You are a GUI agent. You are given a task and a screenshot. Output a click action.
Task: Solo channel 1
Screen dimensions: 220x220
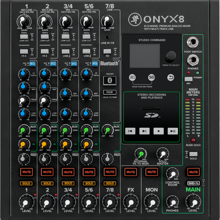pyautogui.click(x=26, y=183)
